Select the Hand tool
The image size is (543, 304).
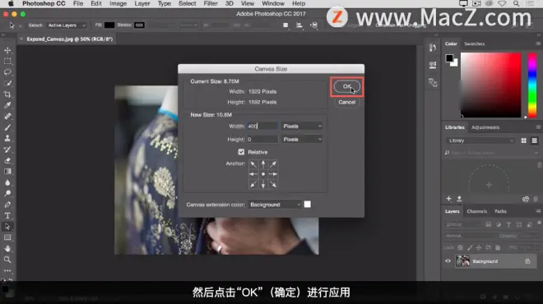coord(7,248)
